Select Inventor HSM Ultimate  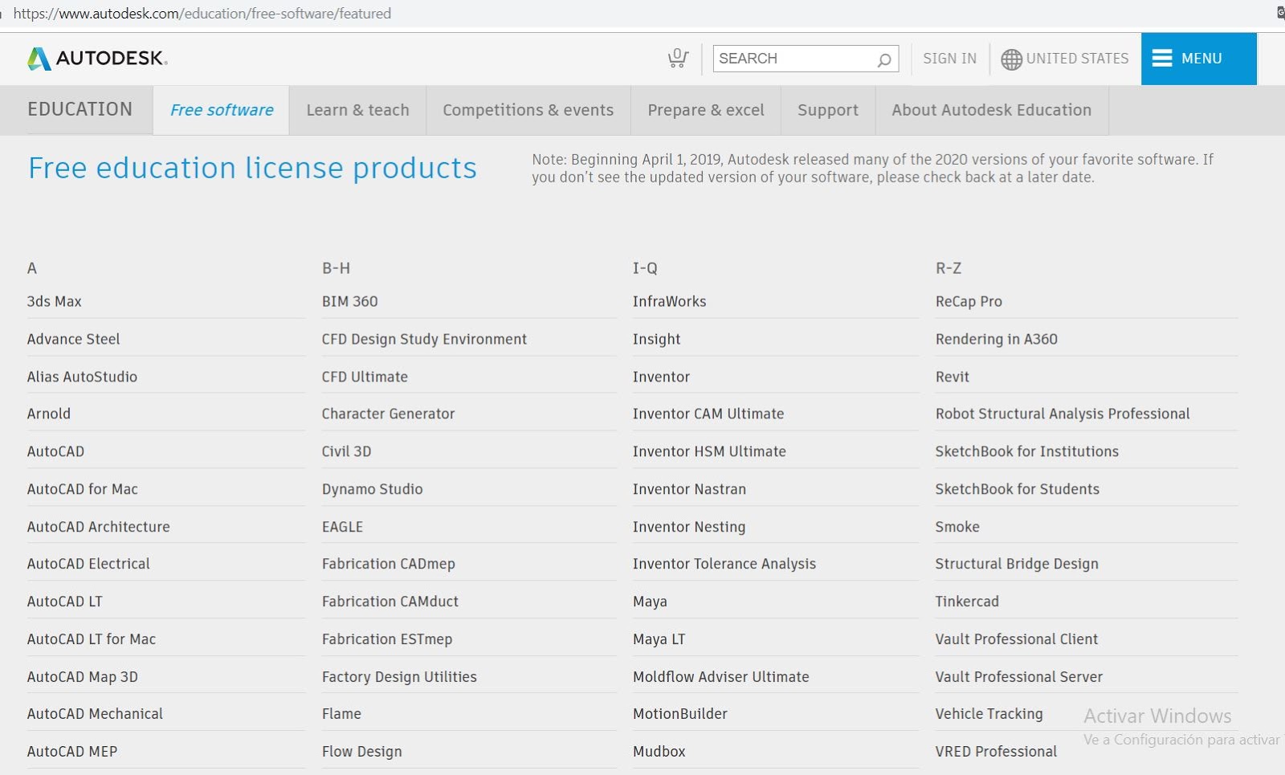pos(709,451)
